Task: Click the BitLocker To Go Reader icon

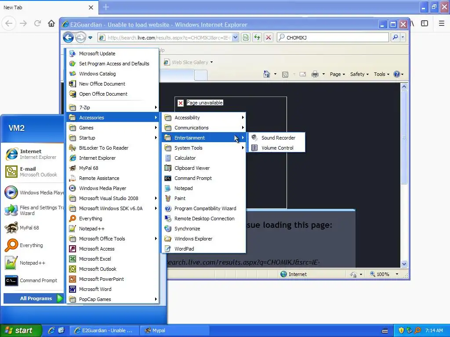Action: tap(73, 148)
